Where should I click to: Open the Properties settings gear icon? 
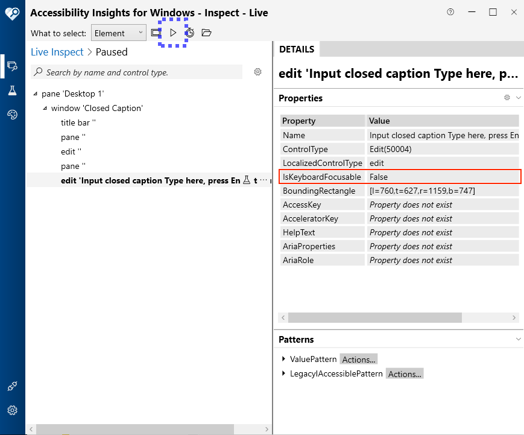coord(507,98)
